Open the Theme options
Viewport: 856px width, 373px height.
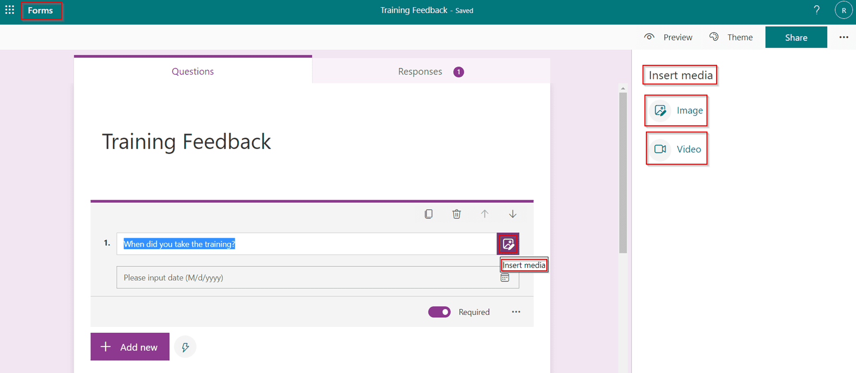(731, 37)
